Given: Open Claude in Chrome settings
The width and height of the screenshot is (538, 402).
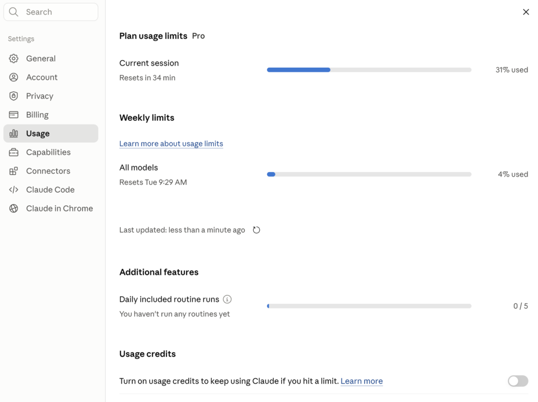Looking at the screenshot, I should [x=51, y=208].
